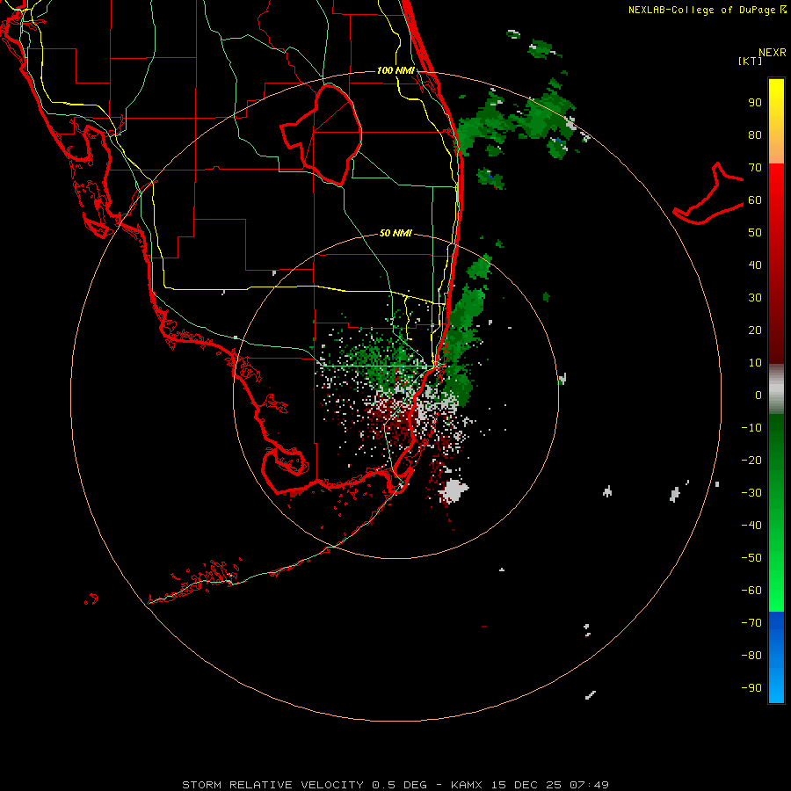Screen dimensions: 791x791
Task: Click the Lake Okeechobee outline on map
Action: click(x=322, y=134)
